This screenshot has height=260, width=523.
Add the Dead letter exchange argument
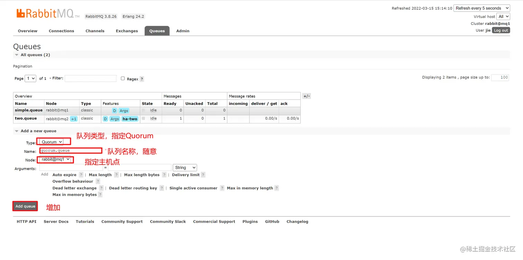pyautogui.click(x=74, y=188)
